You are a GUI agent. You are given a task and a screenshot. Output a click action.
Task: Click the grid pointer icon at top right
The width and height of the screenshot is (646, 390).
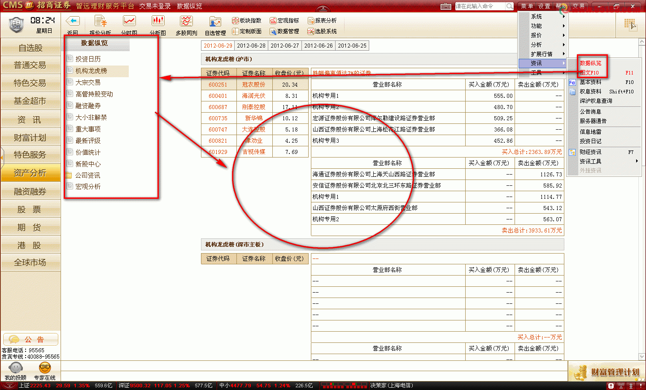[x=630, y=24]
